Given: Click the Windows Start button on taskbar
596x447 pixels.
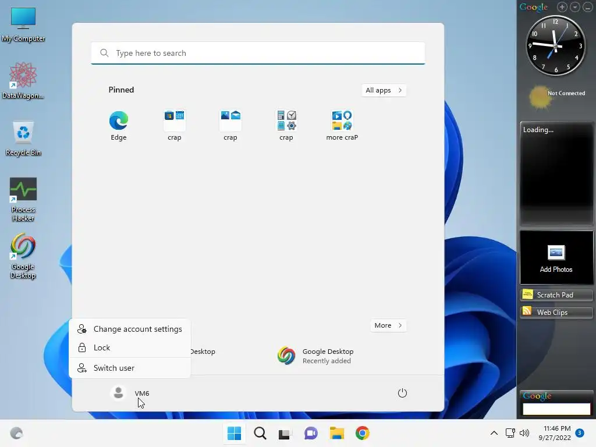Looking at the screenshot, I should click(x=234, y=433).
